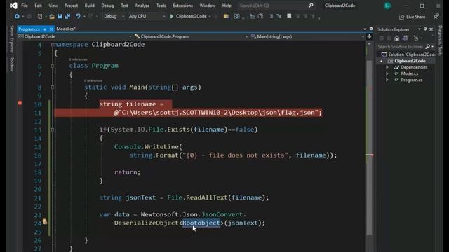This screenshot has height=252, width=449.
Task: Click the editor tab settings gear icon
Action: (371, 29)
